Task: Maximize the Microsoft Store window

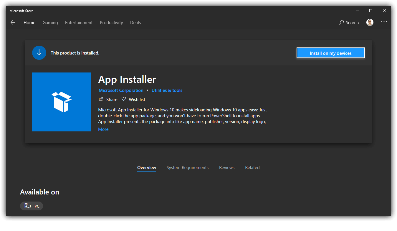Action: [371, 11]
